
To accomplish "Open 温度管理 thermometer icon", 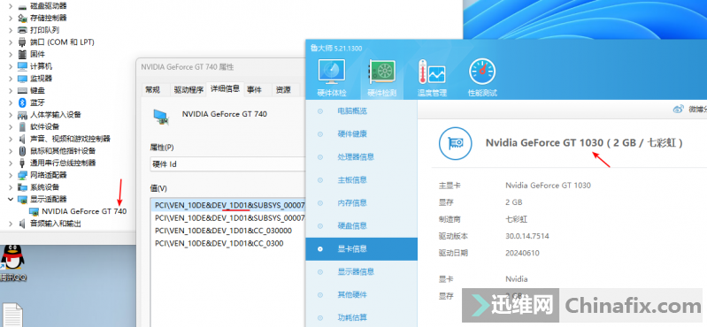I will pos(432,72).
